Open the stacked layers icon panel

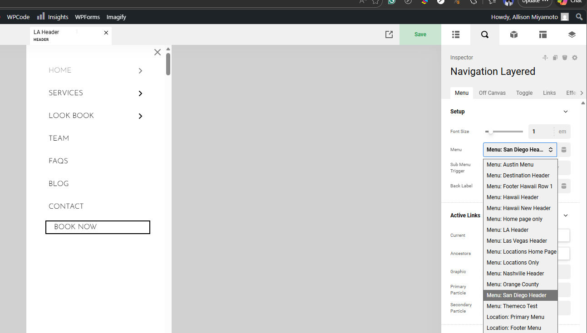[572, 34]
